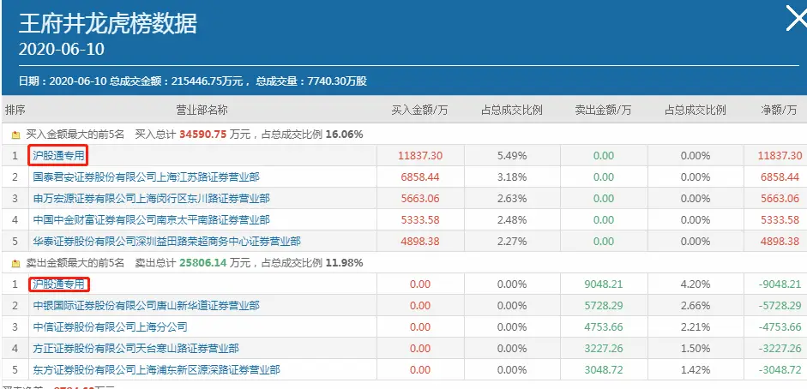Click the 2.63% ratio cell
Viewport: 807px width, 389px height.
tap(512, 198)
